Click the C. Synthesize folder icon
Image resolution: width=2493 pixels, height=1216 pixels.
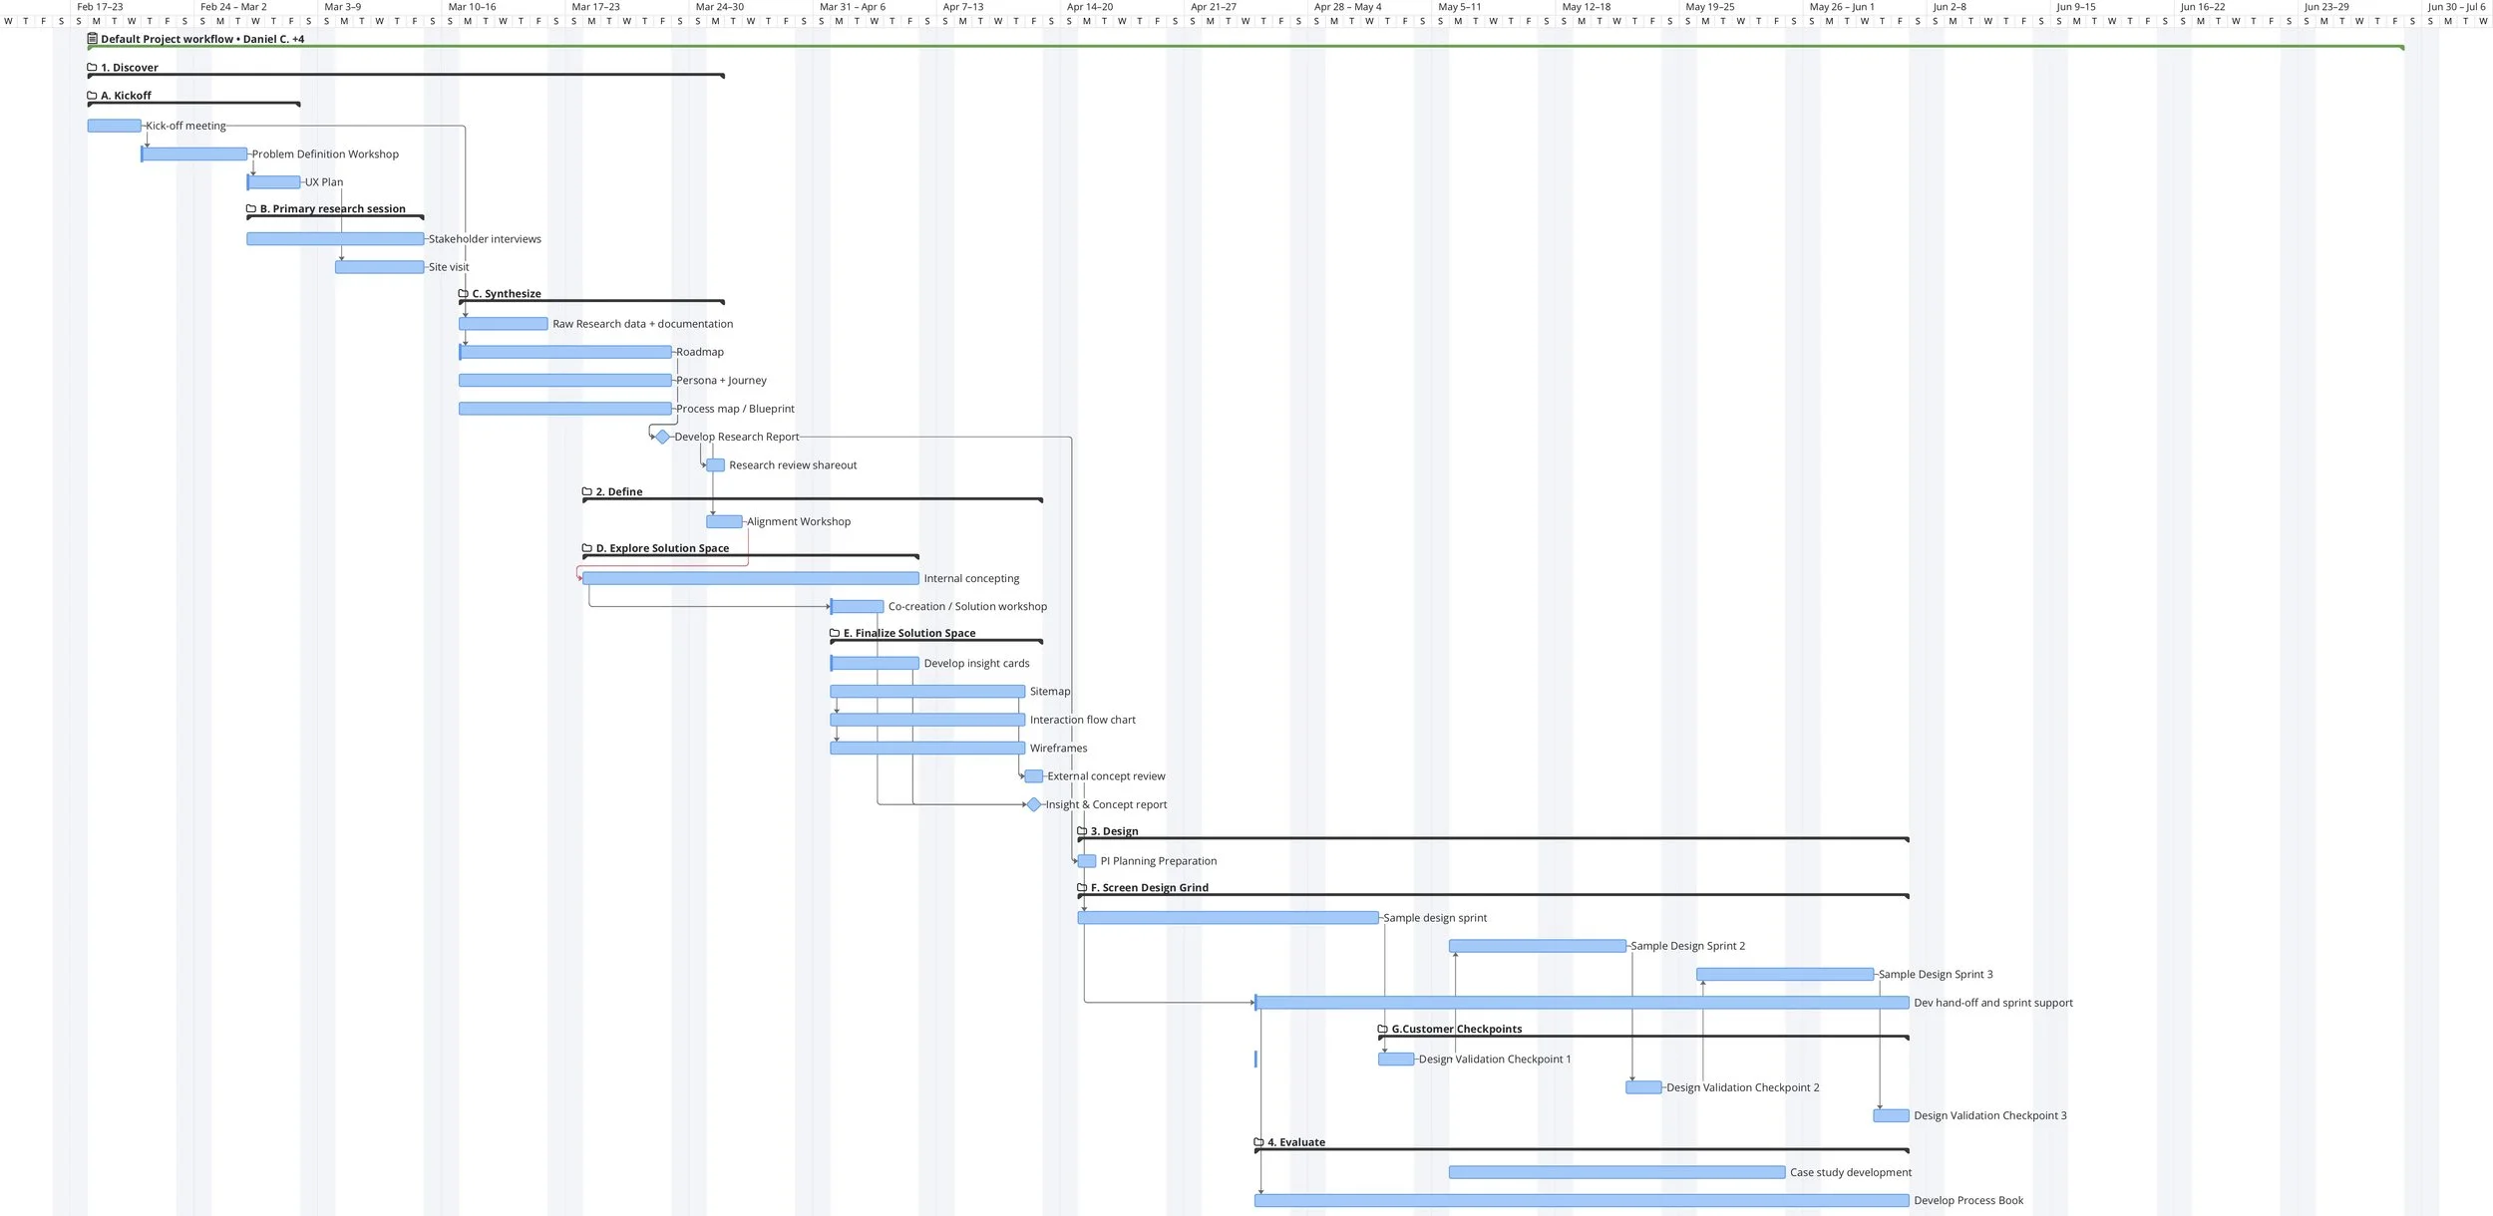point(463,294)
